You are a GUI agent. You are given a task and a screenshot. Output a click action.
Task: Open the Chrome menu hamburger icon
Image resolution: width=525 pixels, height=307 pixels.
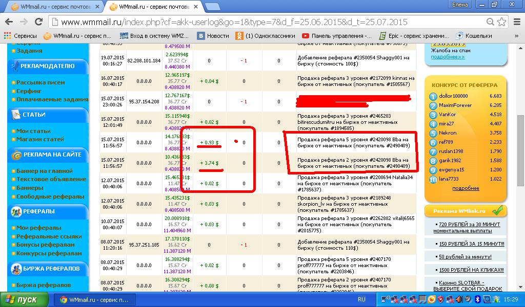[516, 22]
